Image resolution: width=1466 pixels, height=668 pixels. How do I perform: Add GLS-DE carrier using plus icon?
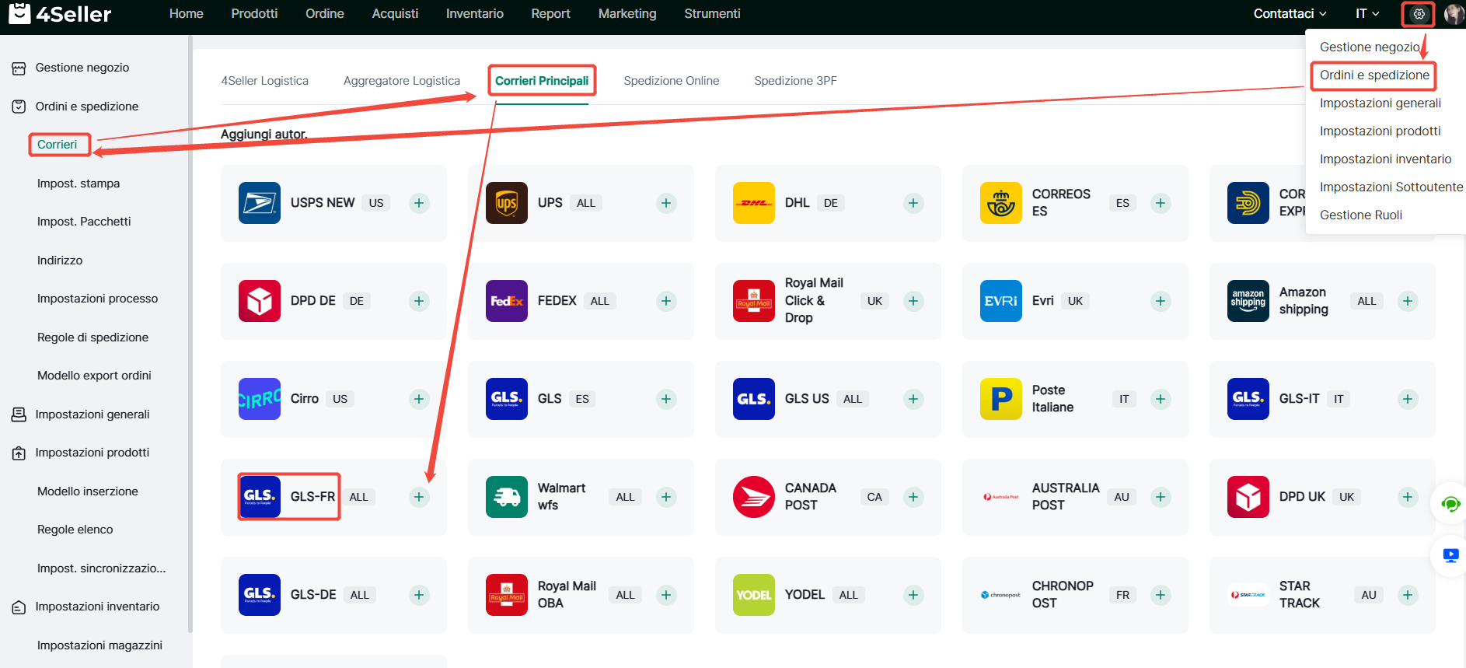[x=419, y=595]
